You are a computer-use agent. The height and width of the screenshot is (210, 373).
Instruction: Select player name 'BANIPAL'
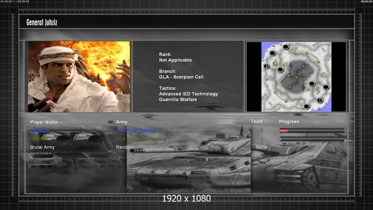[39, 139]
